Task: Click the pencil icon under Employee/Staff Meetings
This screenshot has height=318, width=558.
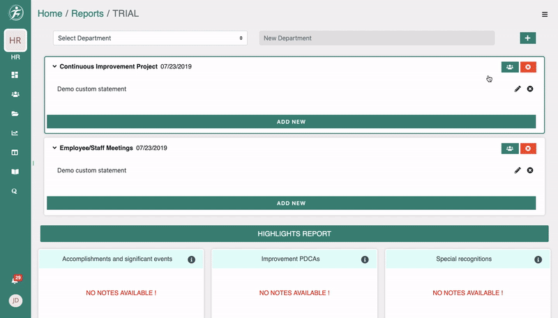Action: pos(518,170)
